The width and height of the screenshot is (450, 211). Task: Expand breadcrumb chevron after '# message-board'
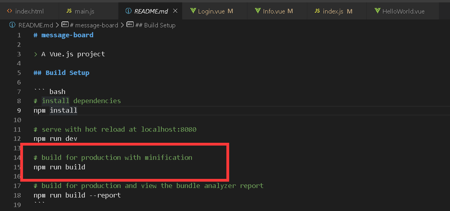[x=122, y=25]
